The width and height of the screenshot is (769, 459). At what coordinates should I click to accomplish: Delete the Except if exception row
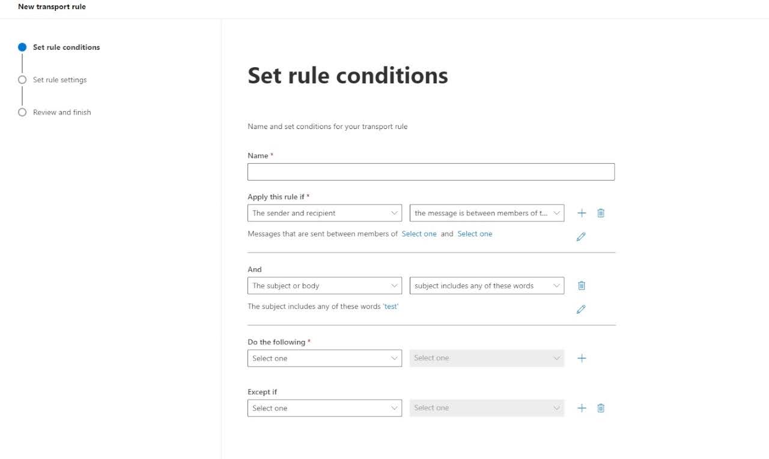click(x=601, y=408)
